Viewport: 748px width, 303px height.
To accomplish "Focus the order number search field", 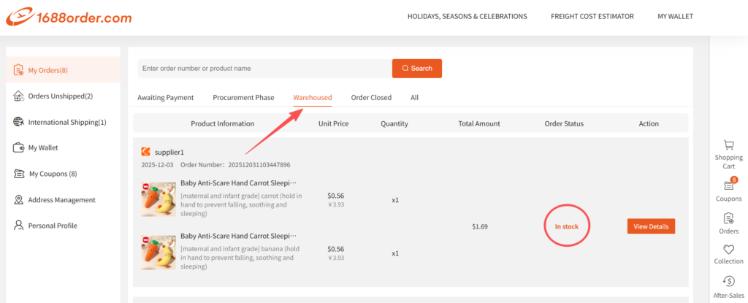I will point(264,69).
